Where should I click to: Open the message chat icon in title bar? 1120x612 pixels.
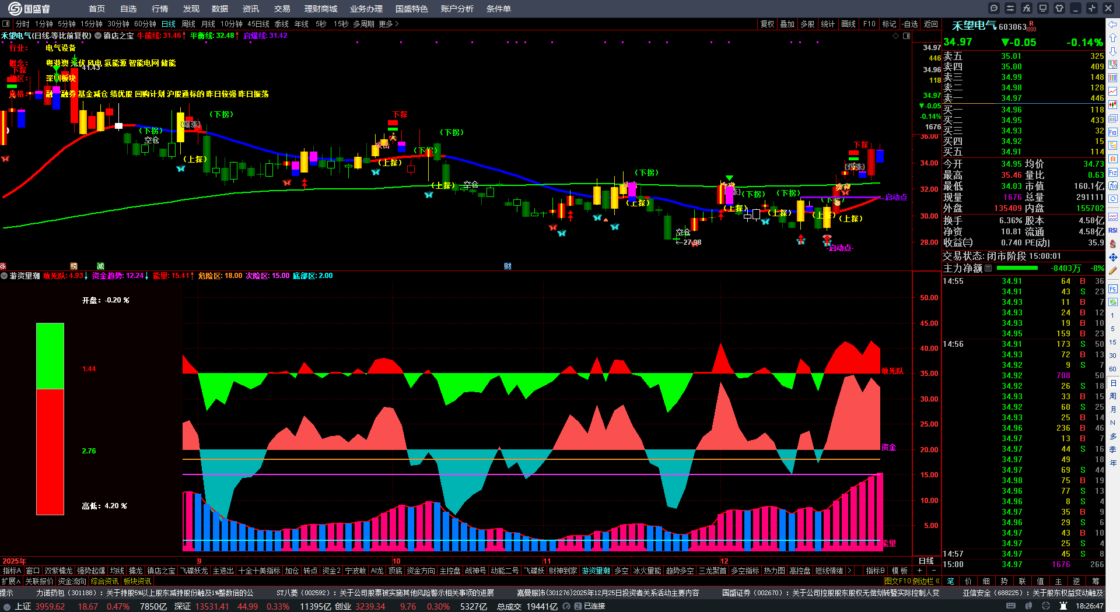tap(994, 8)
